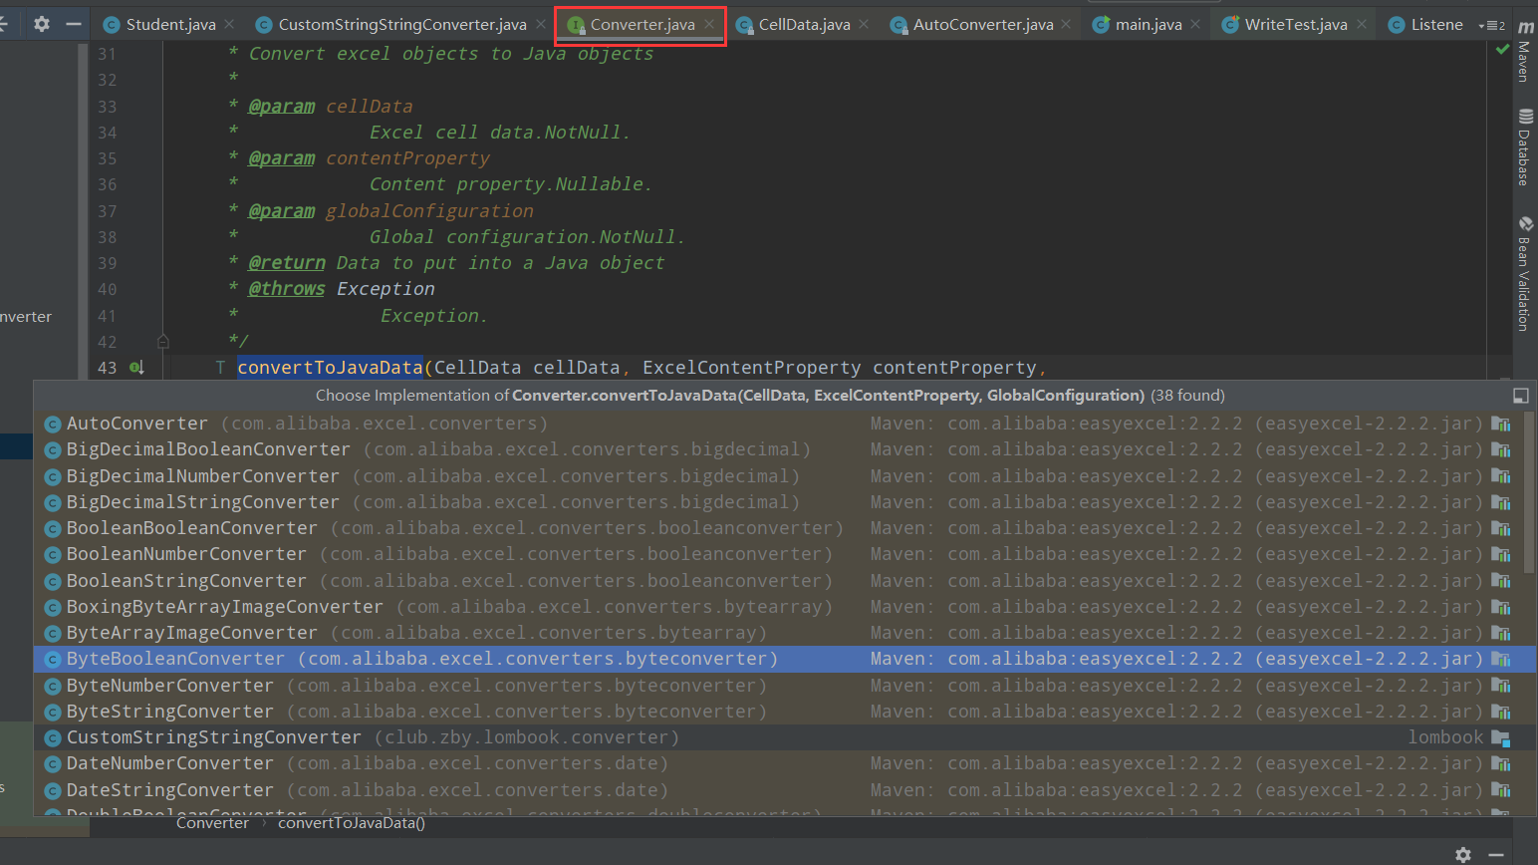Viewport: 1538px width, 865px height.
Task: Click the library icon on ByteBooleanConverter row
Action: click(1500, 659)
